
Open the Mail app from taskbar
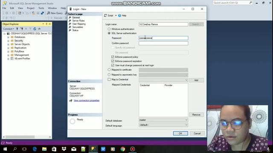pyautogui.click(x=74, y=149)
